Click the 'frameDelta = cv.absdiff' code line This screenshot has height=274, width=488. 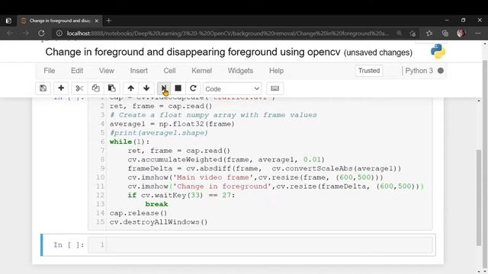click(x=265, y=168)
